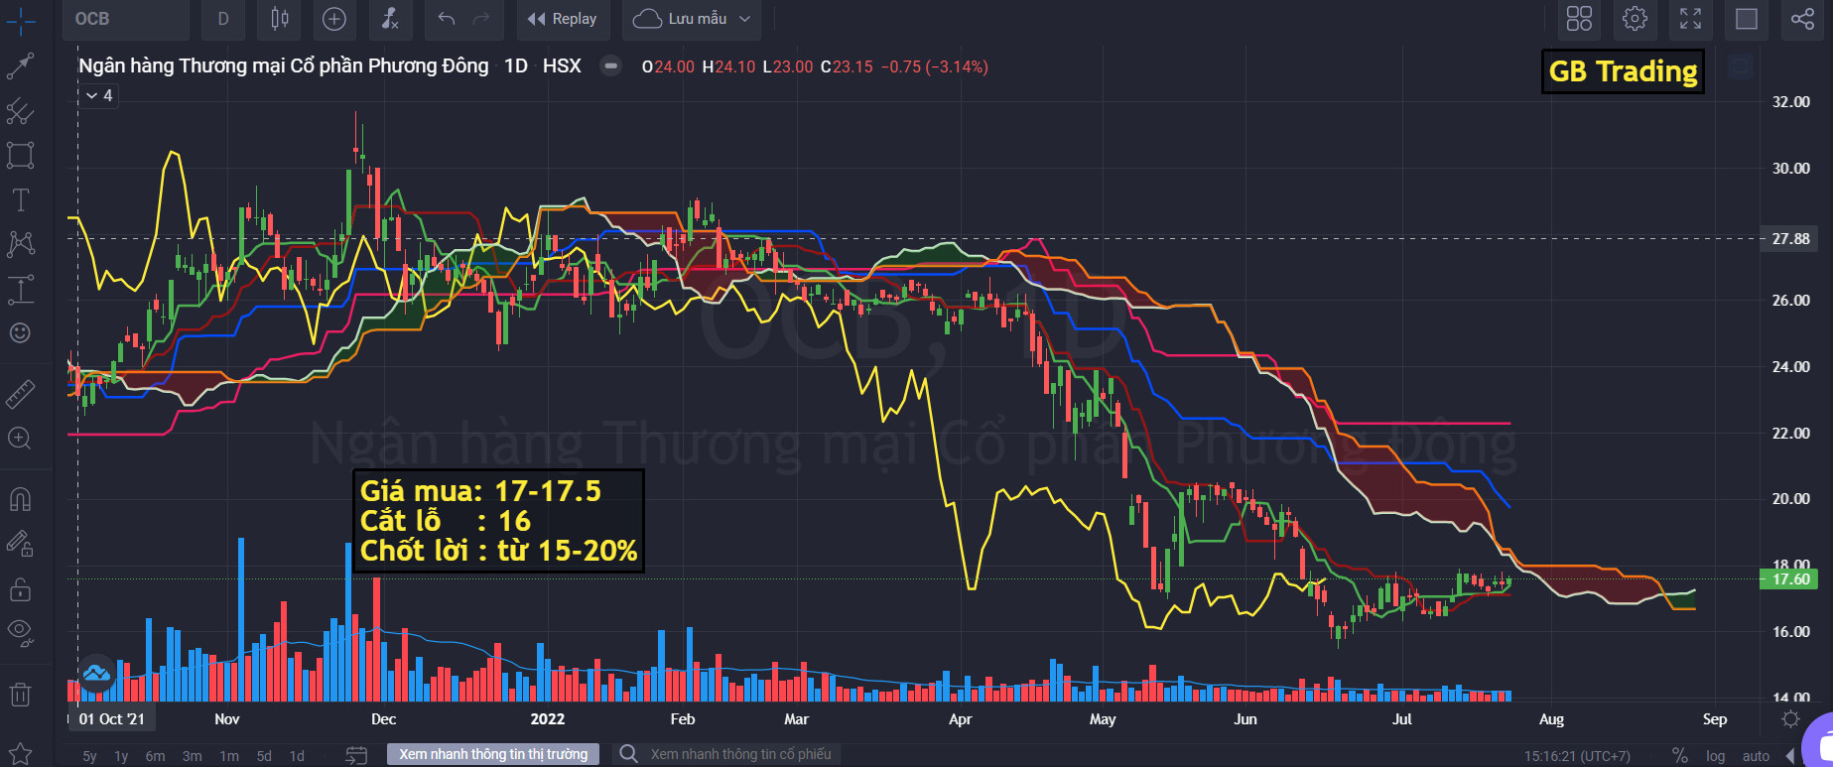Toggle magnet mode for drawings
This screenshot has height=767, width=1833.
click(x=20, y=498)
